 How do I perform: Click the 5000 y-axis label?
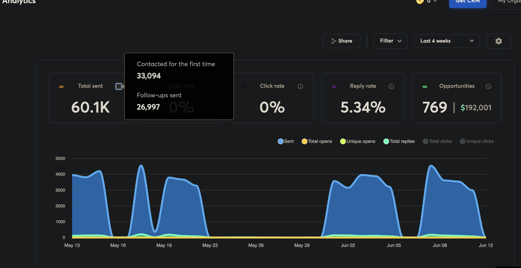click(60, 159)
